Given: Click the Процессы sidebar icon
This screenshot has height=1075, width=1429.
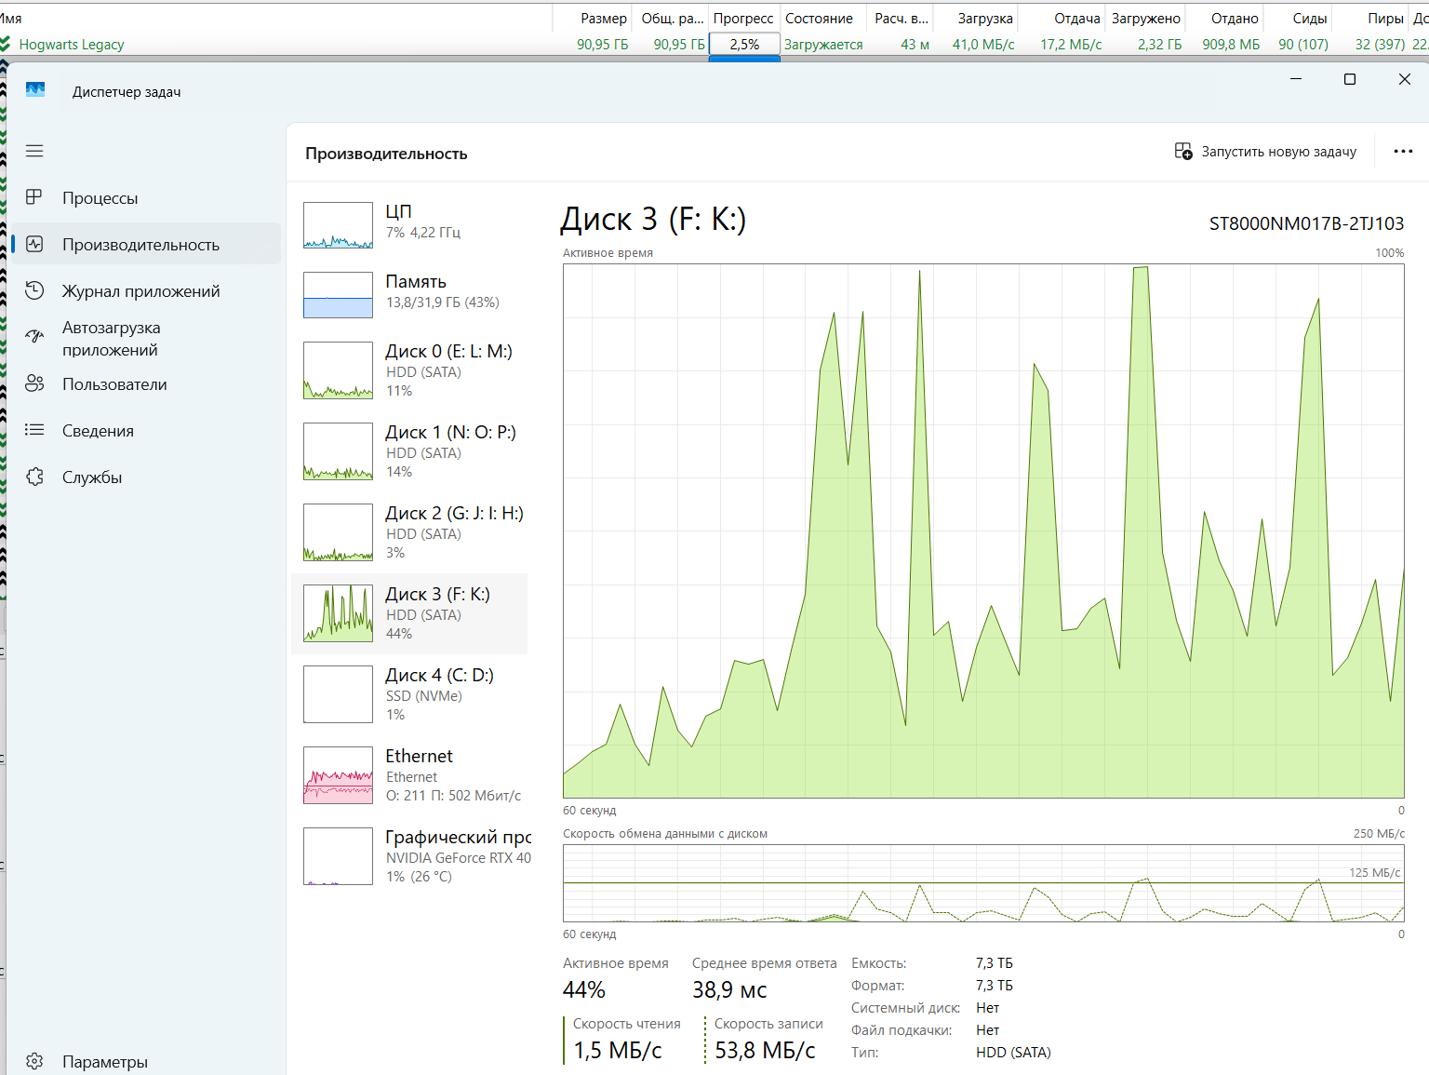Looking at the screenshot, I should (x=34, y=197).
